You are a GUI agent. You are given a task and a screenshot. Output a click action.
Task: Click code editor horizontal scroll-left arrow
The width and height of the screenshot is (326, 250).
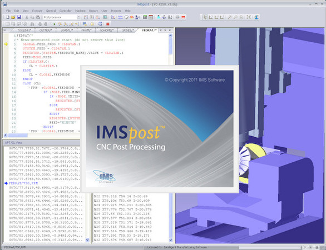6,136
